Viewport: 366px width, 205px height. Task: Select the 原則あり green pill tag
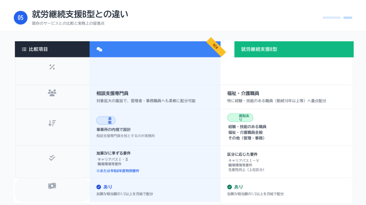pos(240,118)
